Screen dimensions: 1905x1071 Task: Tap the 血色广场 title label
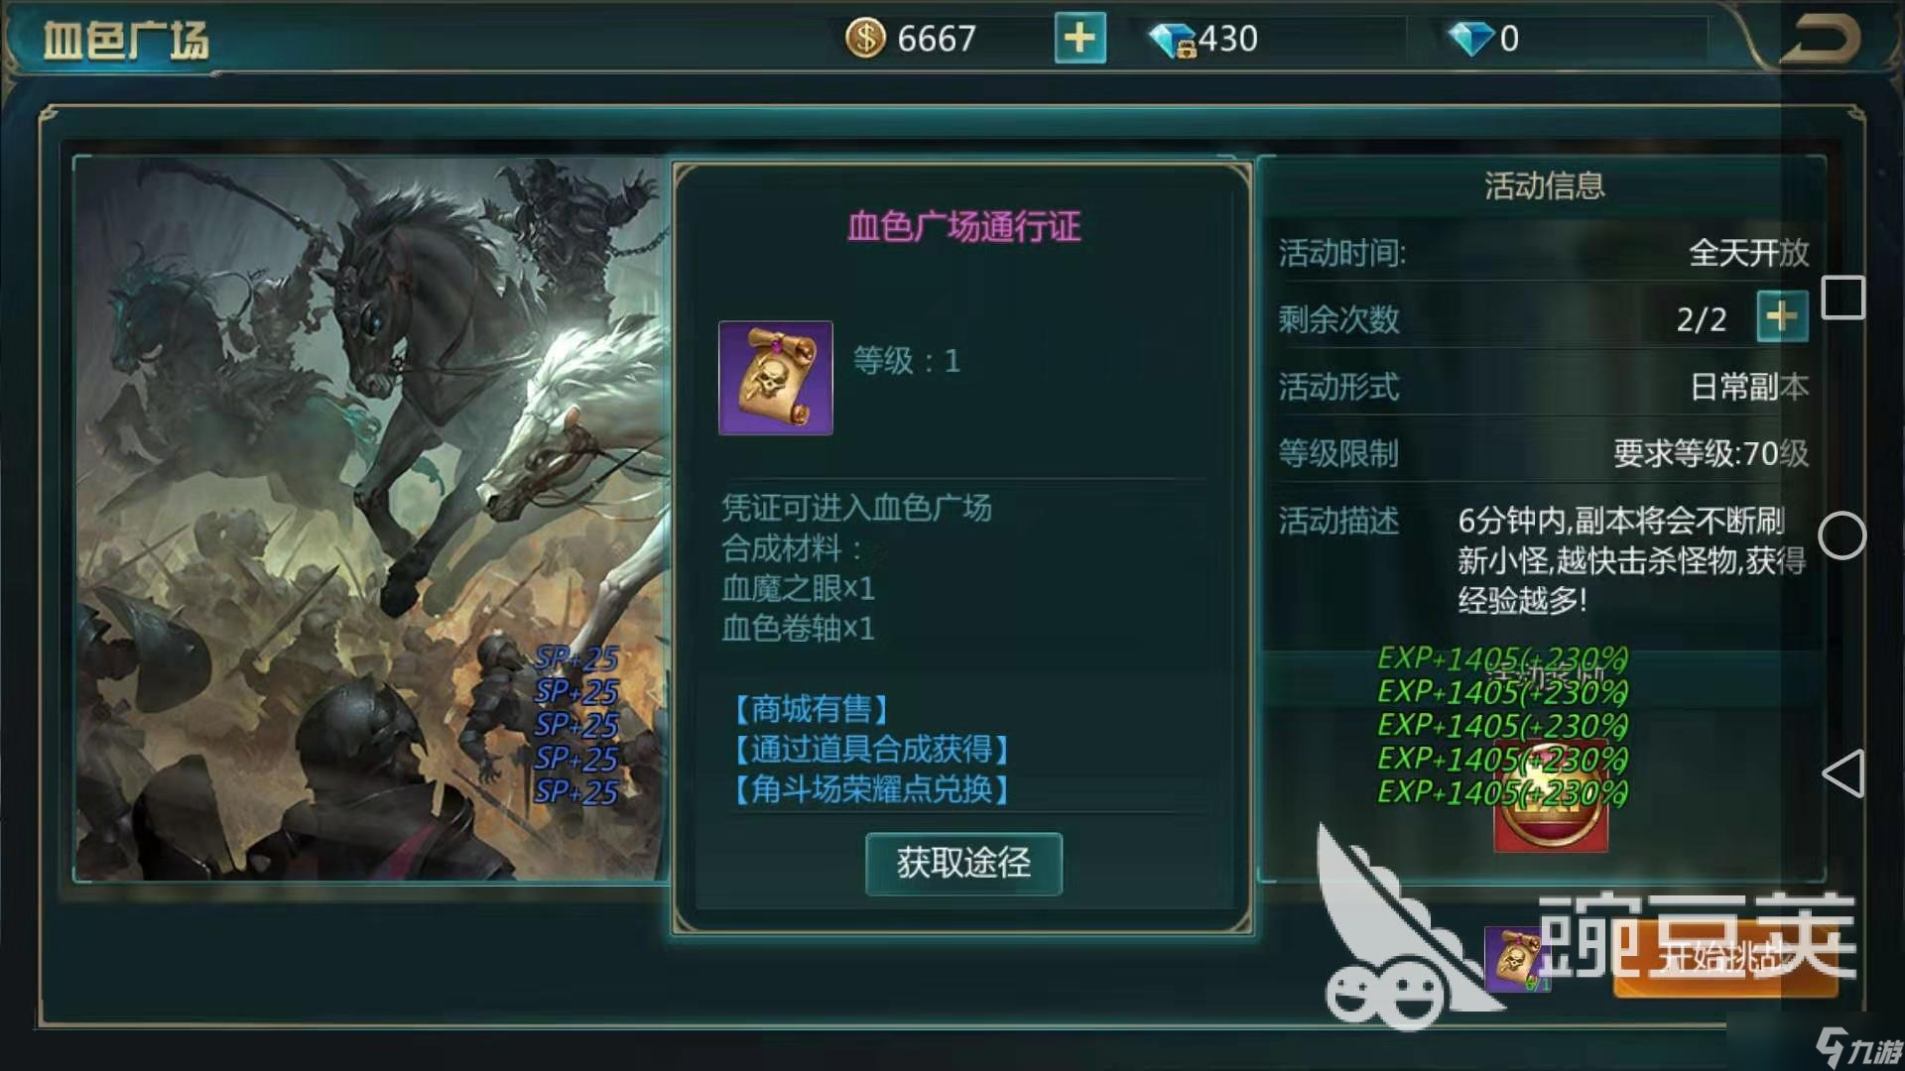(125, 41)
